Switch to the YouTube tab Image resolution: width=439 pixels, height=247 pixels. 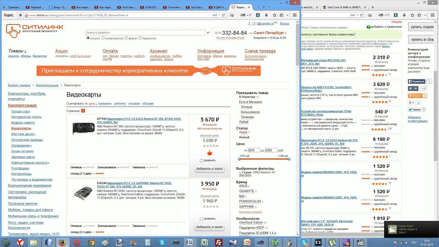pyautogui.click(x=126, y=7)
